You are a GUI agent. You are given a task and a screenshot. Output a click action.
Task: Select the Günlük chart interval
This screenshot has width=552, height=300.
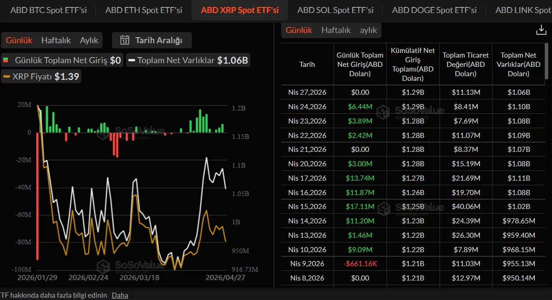click(19, 40)
